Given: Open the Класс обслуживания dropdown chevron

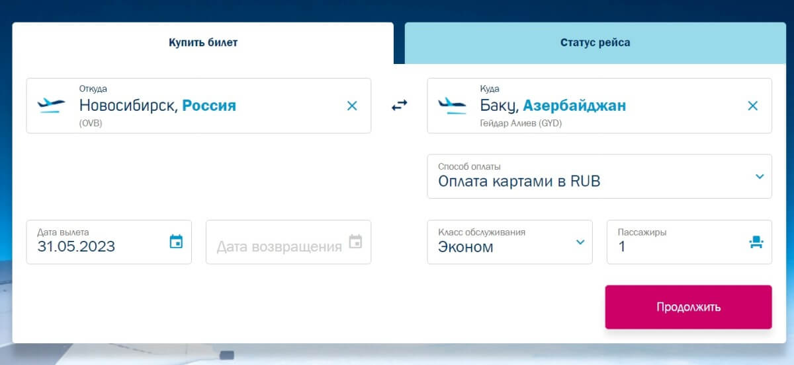Looking at the screenshot, I should (x=580, y=242).
